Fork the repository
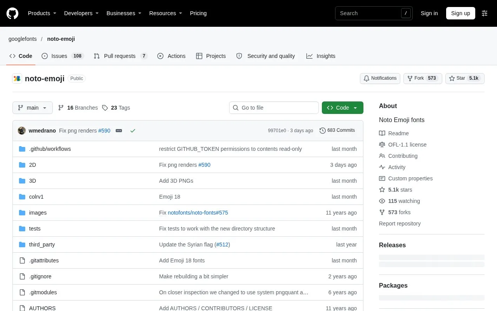The height and width of the screenshot is (311, 497). [422, 78]
